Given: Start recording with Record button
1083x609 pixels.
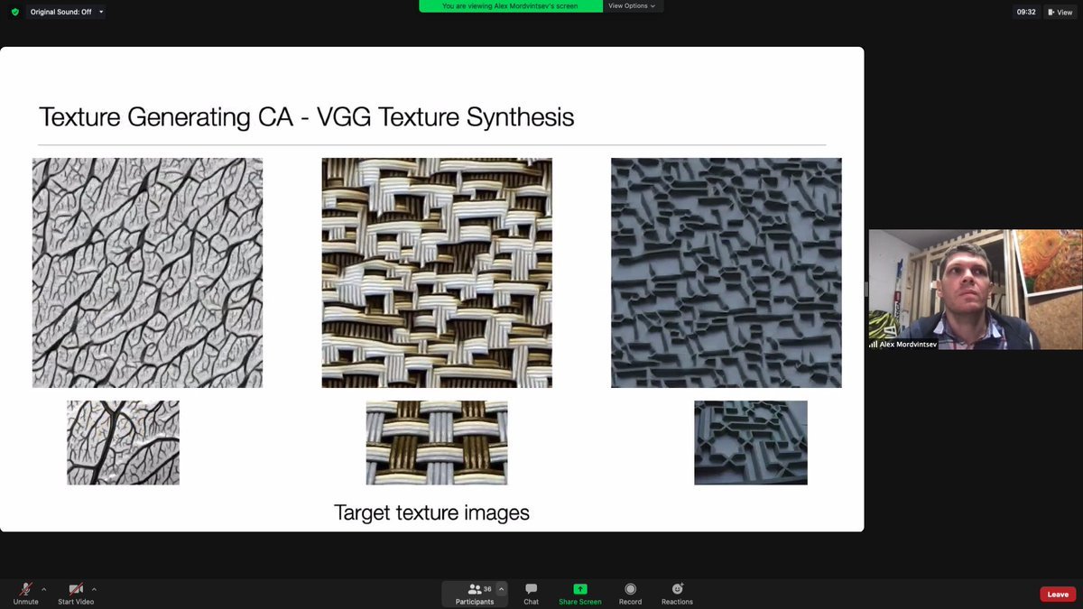Looking at the screenshot, I should pyautogui.click(x=630, y=590).
